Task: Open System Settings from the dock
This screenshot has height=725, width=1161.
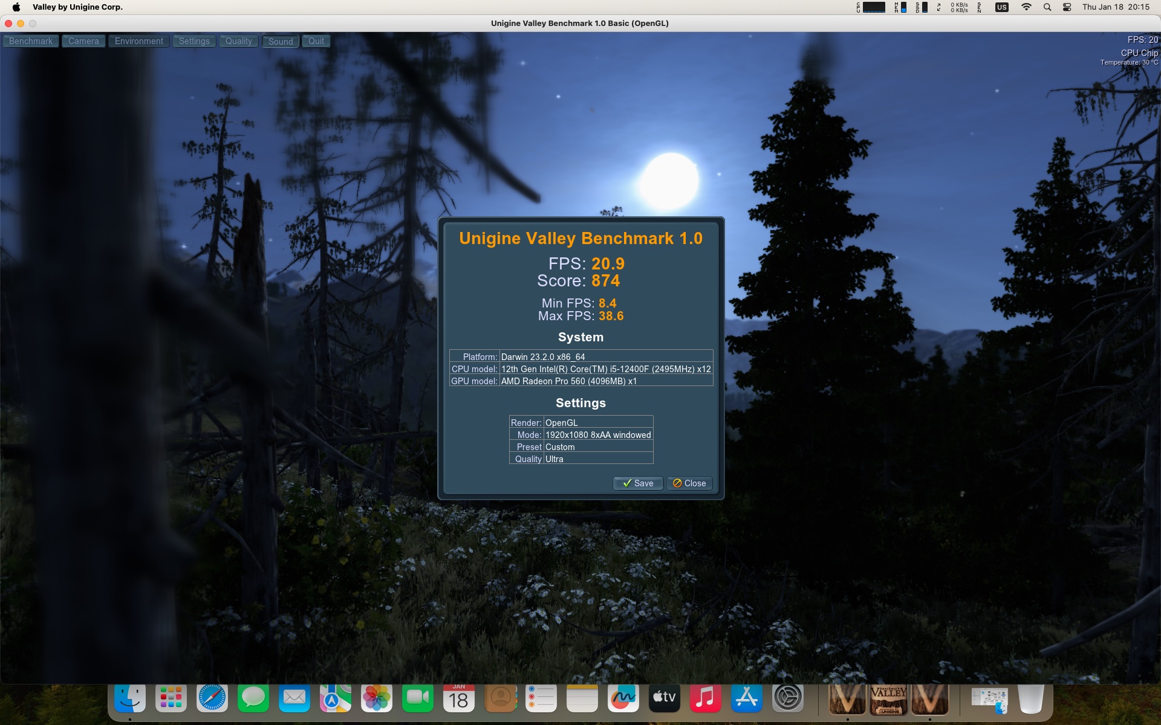Action: (x=788, y=698)
